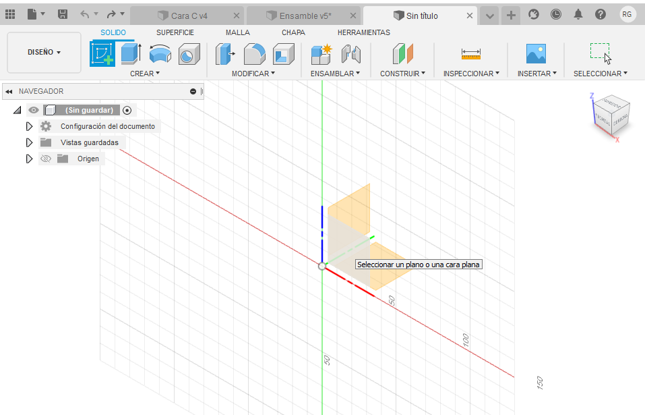
Task: Select Configuración del documento gear icon
Action: point(46,126)
